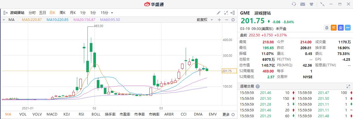This screenshot has height=119, width=353.
Task: Select 换手率 indicator
Action: click(111, 114)
